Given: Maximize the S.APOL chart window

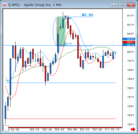Looking at the screenshot, I should 122,5.
